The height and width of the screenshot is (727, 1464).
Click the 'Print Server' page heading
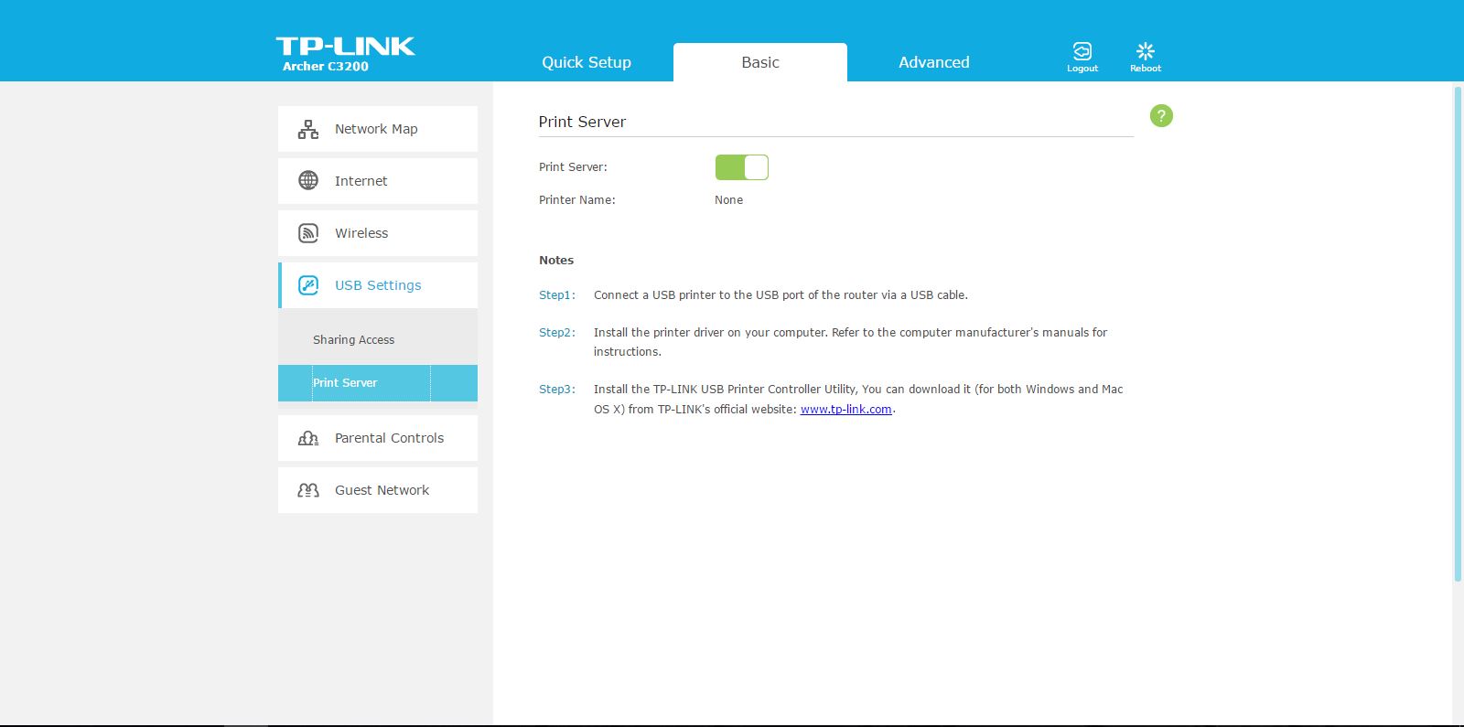[x=582, y=122]
